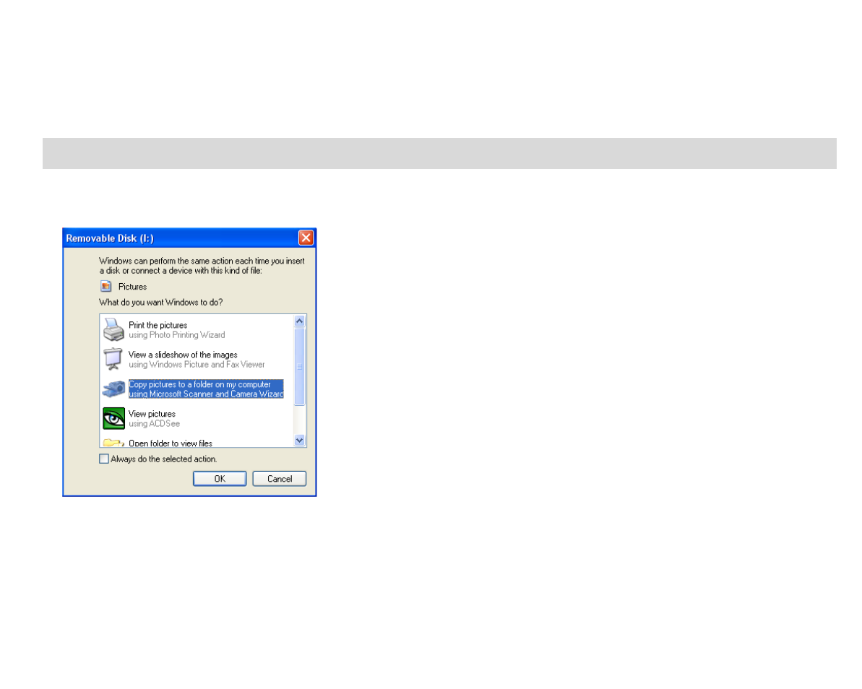This screenshot has height=689, width=862.
Task: Close the Removable Disk dialog
Action: pyautogui.click(x=306, y=238)
